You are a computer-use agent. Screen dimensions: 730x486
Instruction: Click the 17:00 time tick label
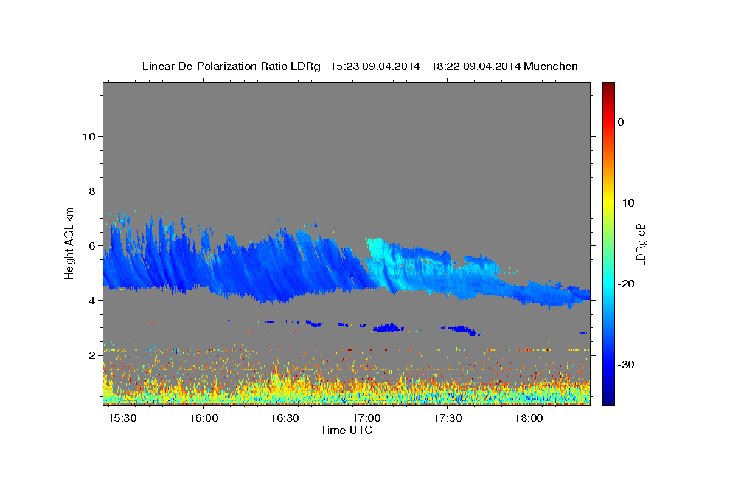pos(367,419)
